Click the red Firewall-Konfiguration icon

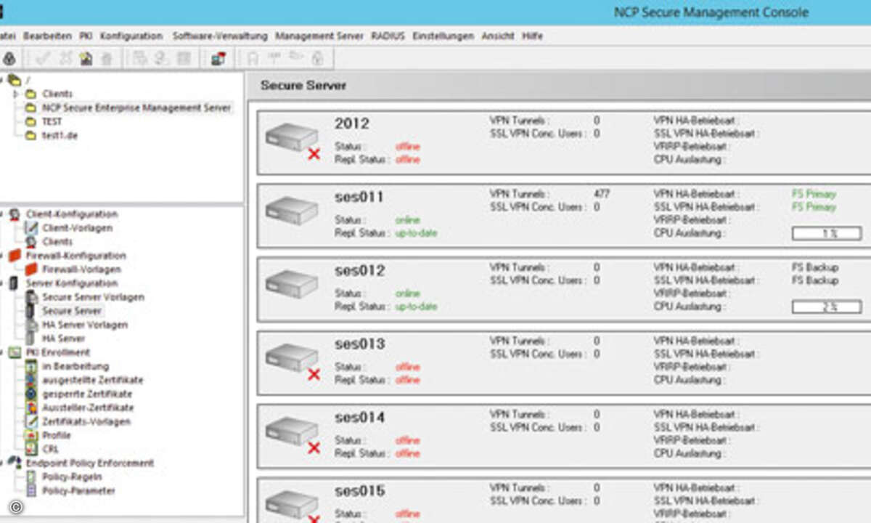pyautogui.click(x=14, y=256)
